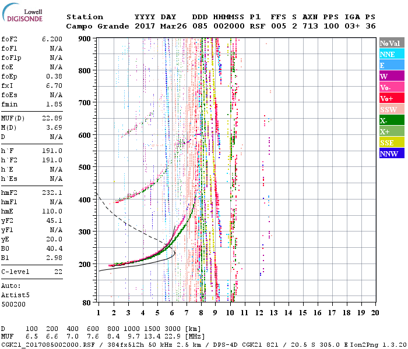Click the fxI value 6.70
408x349 pixels.
tap(54, 86)
